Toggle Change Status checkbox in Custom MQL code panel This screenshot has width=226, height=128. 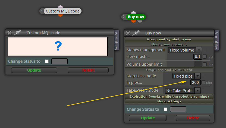point(47,61)
